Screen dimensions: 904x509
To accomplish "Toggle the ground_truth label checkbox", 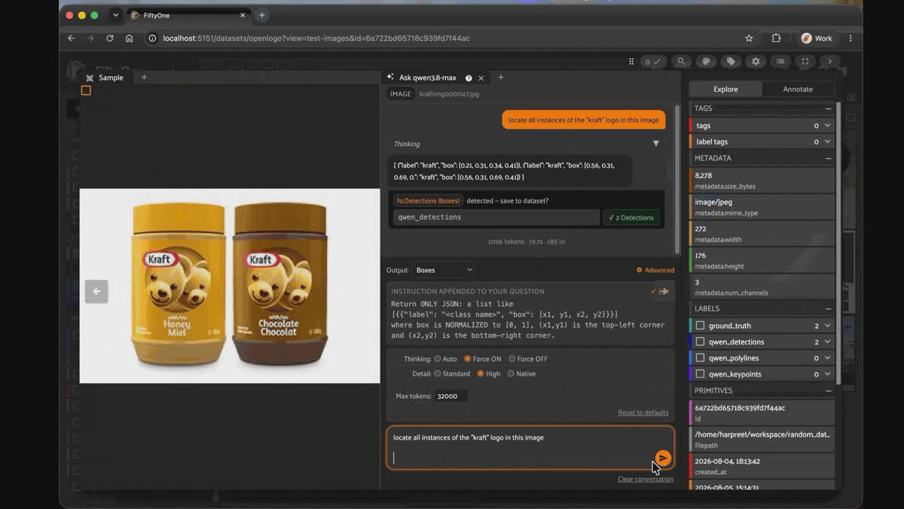I will [700, 326].
